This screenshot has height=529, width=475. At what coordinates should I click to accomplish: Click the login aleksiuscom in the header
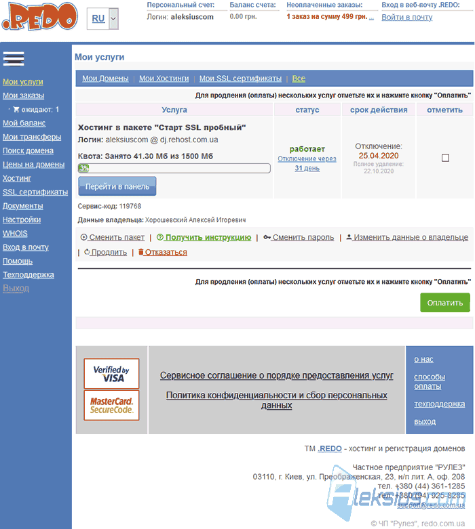[x=192, y=17]
